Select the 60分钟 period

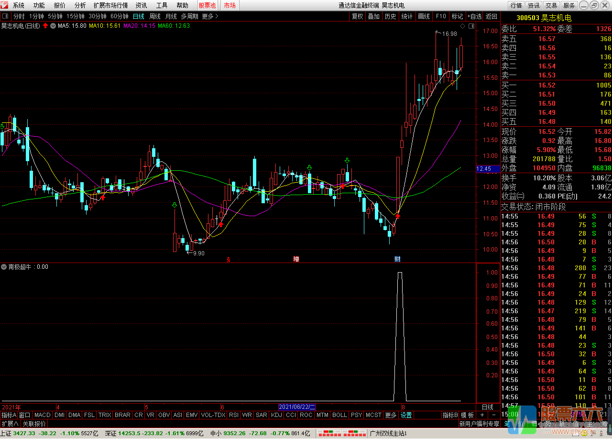click(120, 16)
